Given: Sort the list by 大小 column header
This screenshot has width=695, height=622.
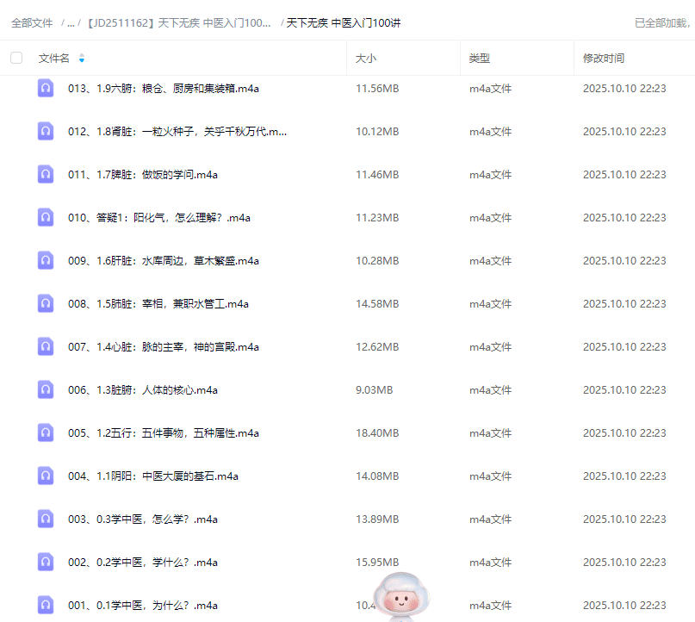Looking at the screenshot, I should [x=365, y=59].
